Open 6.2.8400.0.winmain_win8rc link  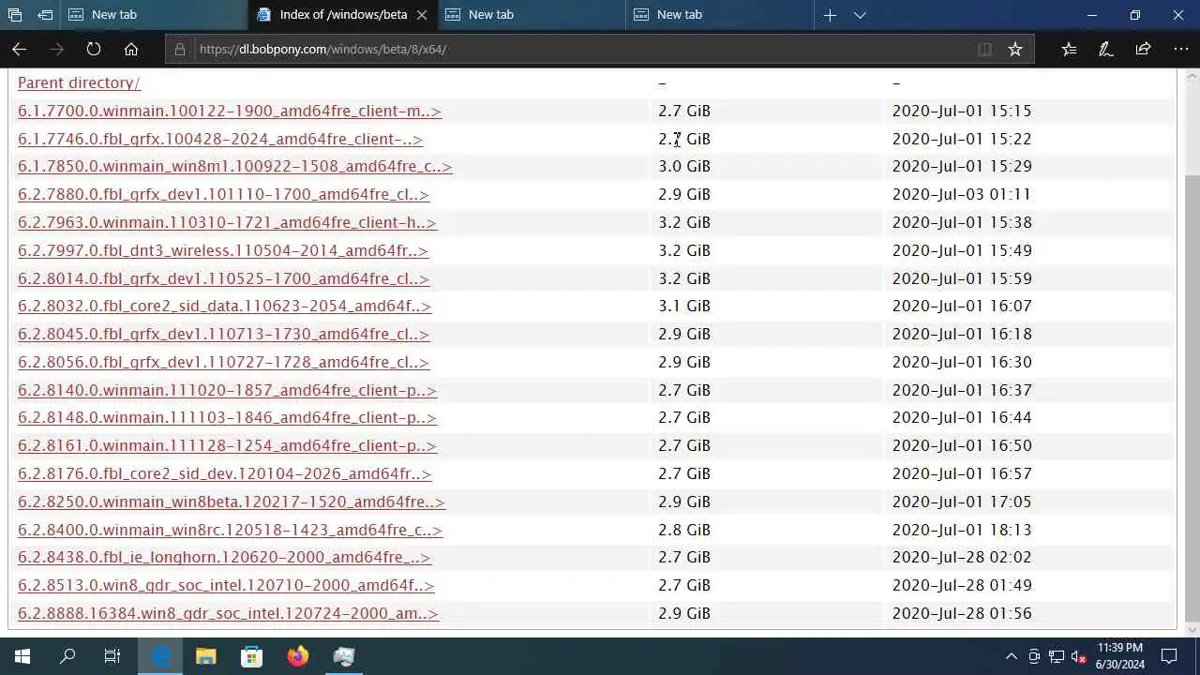point(230,530)
